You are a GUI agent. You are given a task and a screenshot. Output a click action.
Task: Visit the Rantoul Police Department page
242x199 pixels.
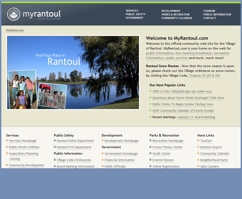coord(75,141)
